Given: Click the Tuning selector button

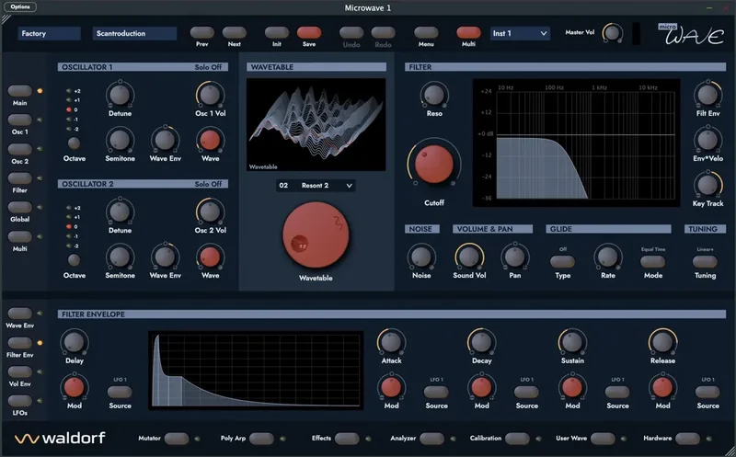Looking at the screenshot, I should [705, 261].
